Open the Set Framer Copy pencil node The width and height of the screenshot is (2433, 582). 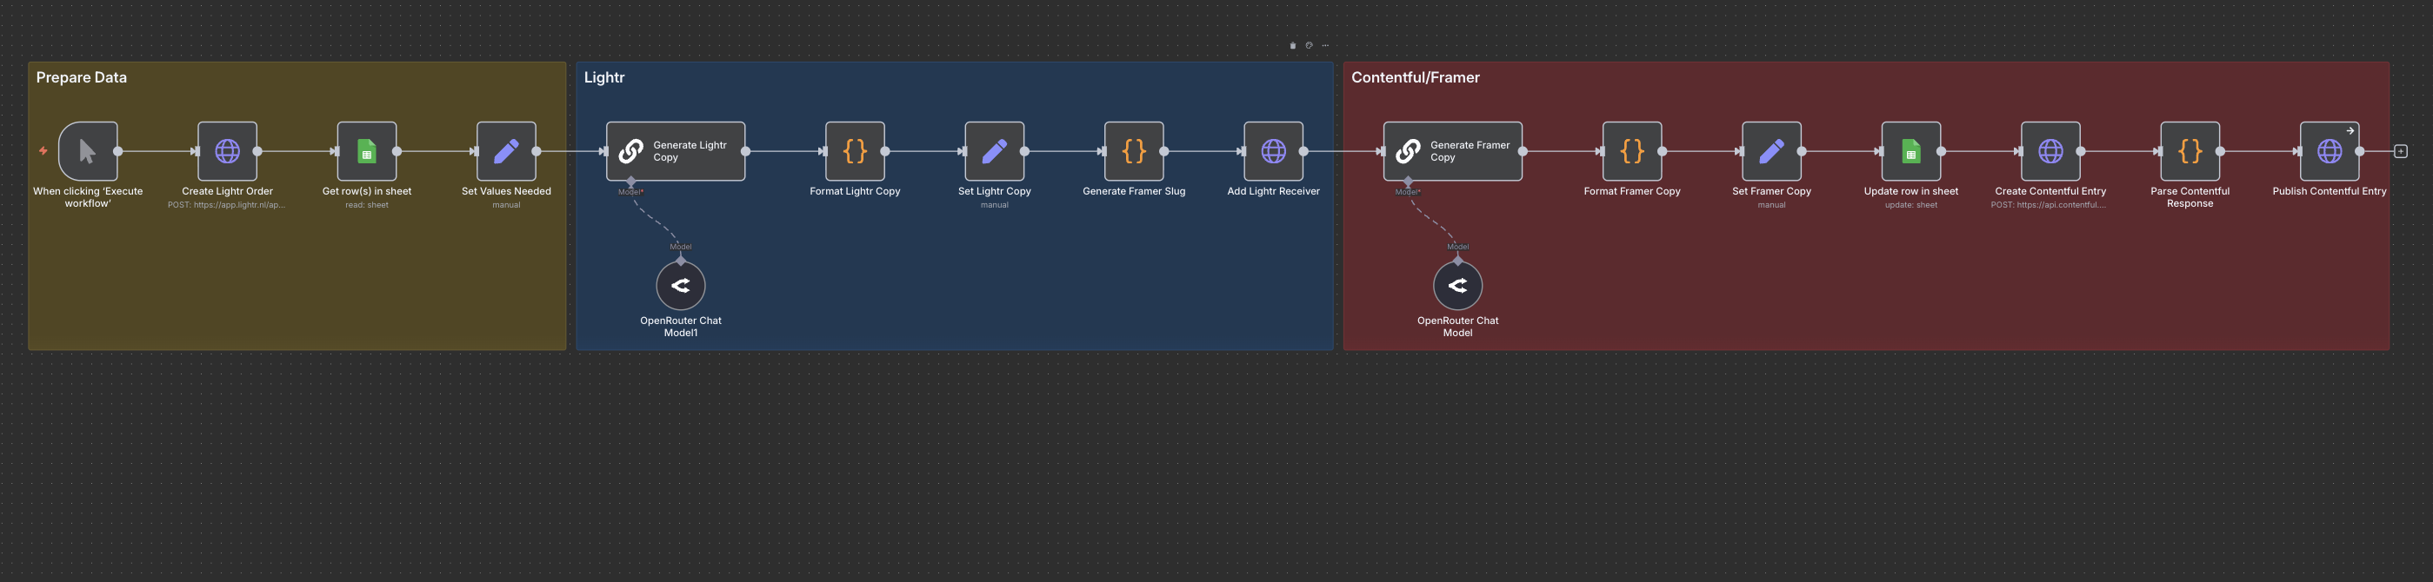tap(1772, 151)
